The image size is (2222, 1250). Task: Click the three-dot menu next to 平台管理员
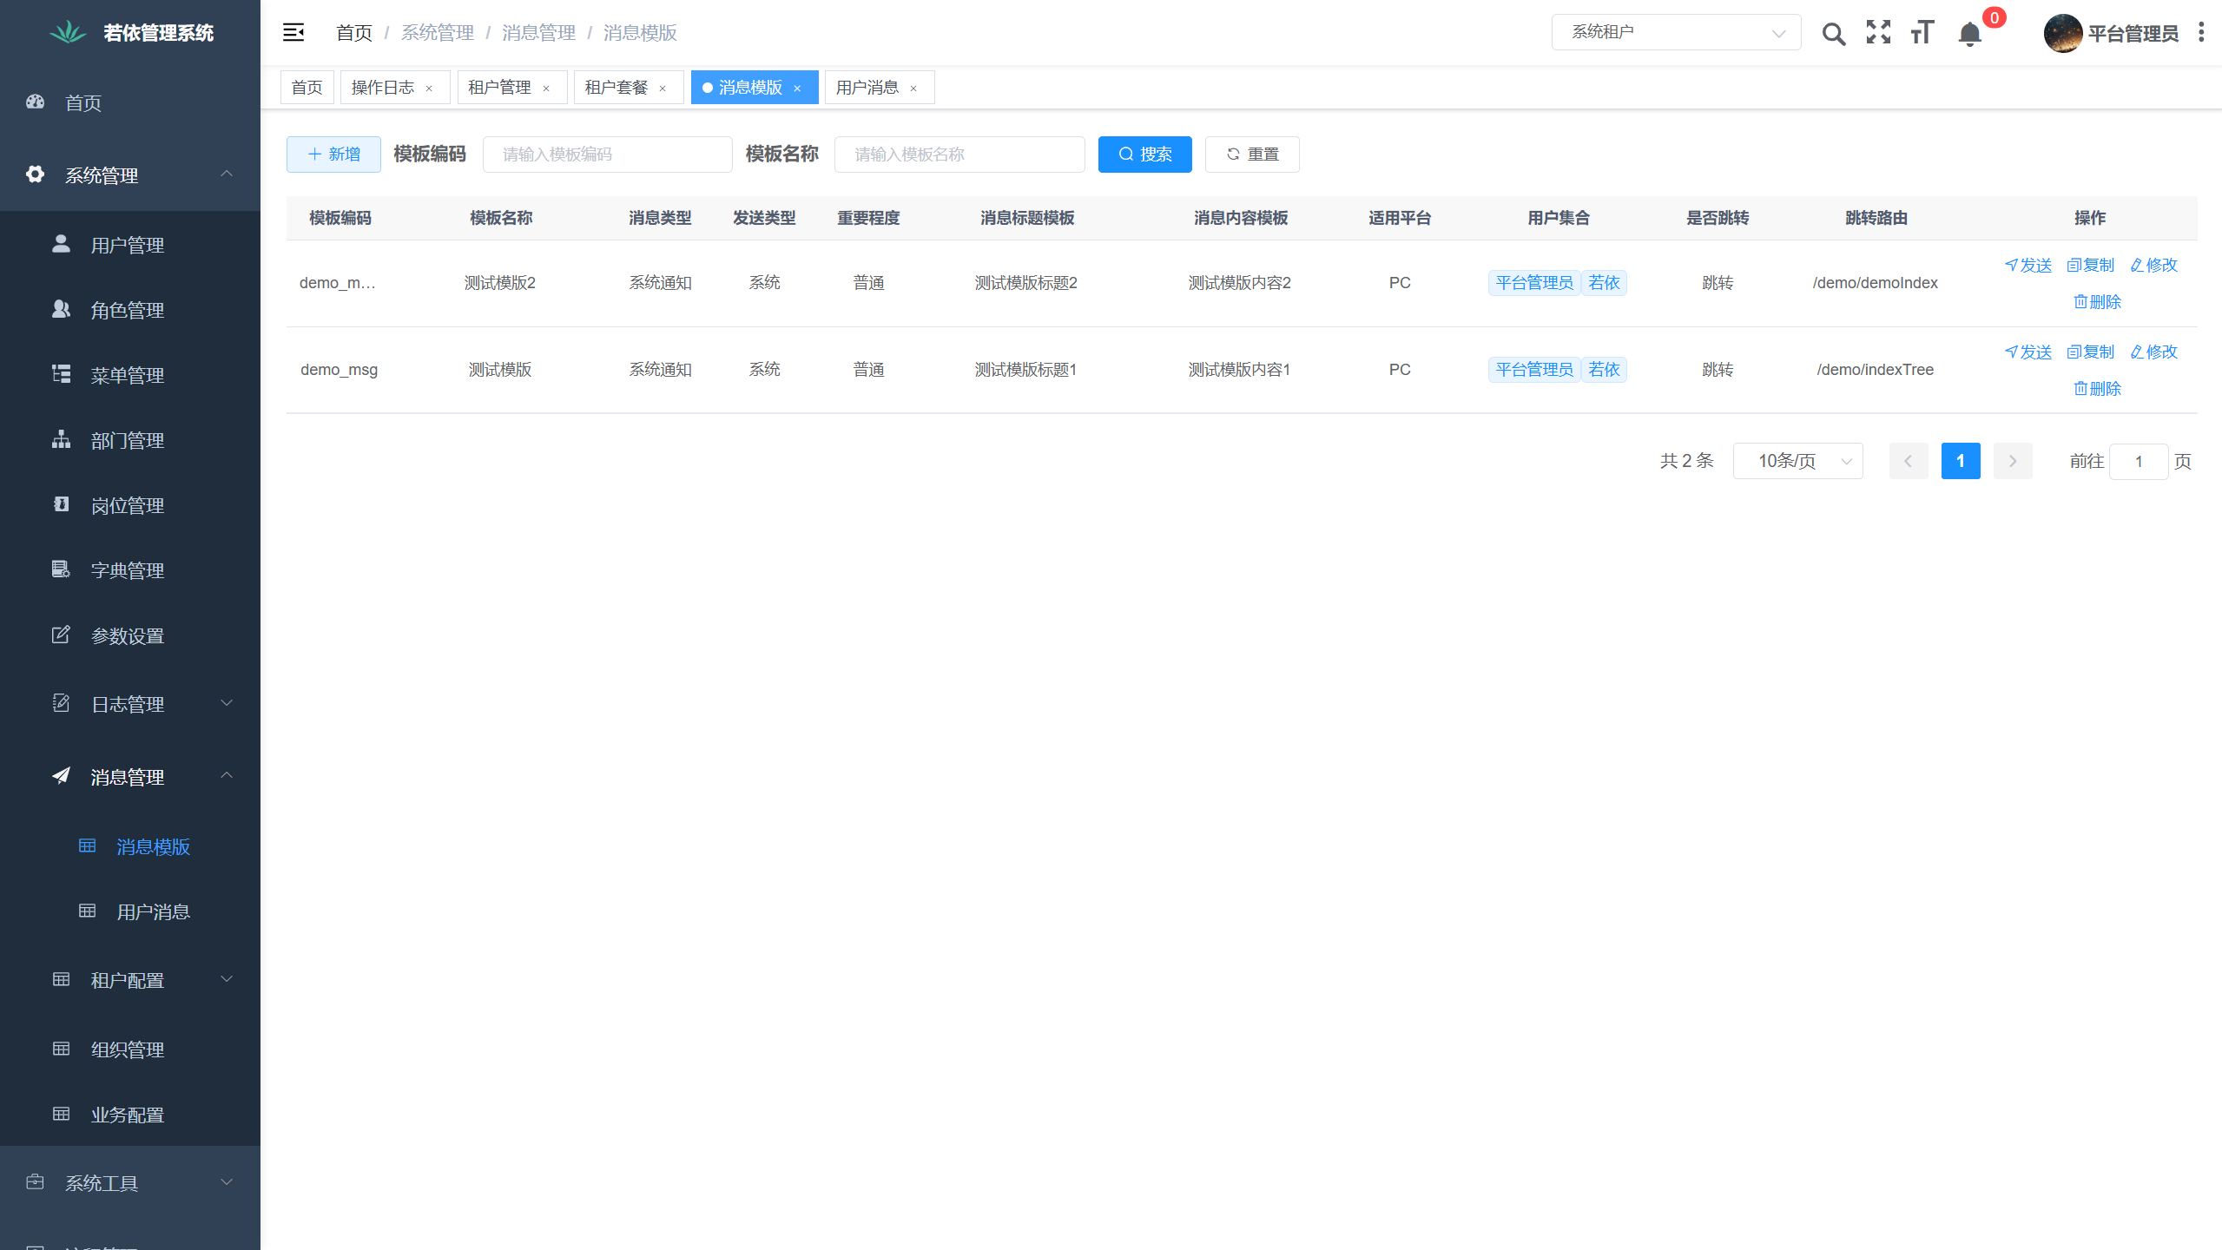[2201, 33]
